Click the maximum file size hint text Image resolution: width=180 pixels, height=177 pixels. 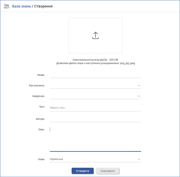click(95, 60)
